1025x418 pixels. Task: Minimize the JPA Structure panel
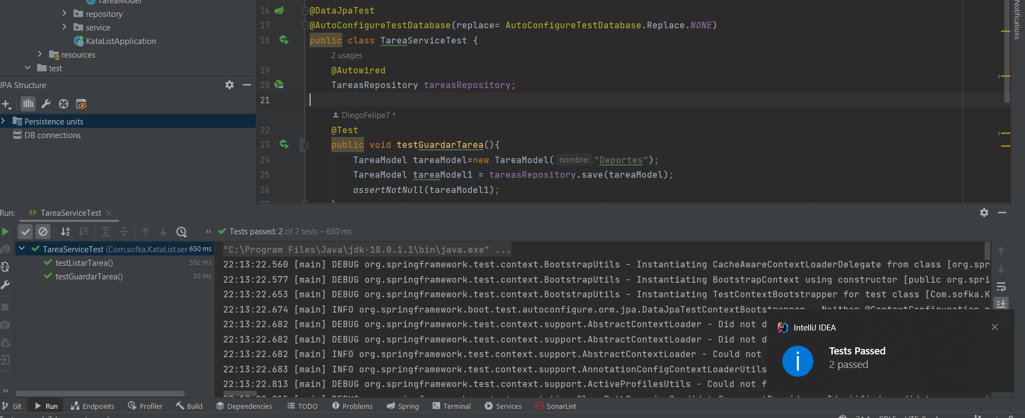[247, 85]
